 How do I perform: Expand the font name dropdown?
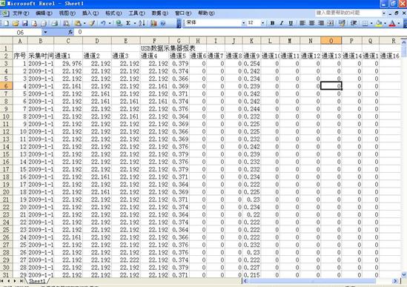coord(243,23)
